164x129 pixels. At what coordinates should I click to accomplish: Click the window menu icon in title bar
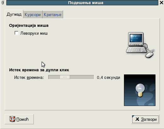coord(3,3)
